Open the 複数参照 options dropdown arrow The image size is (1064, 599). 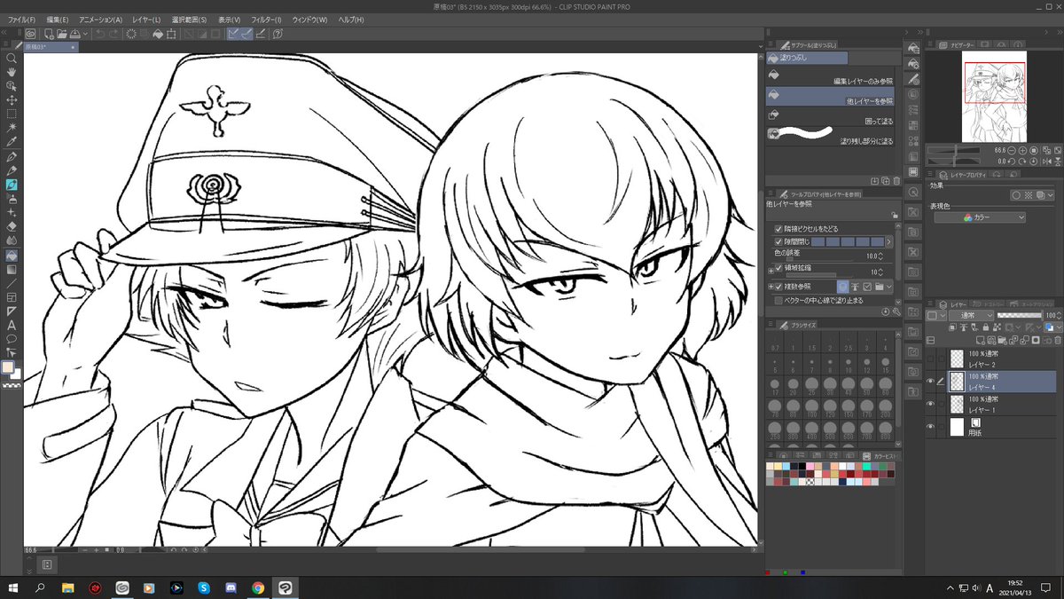(x=888, y=288)
